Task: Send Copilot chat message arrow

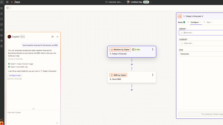Action: pos(57,123)
